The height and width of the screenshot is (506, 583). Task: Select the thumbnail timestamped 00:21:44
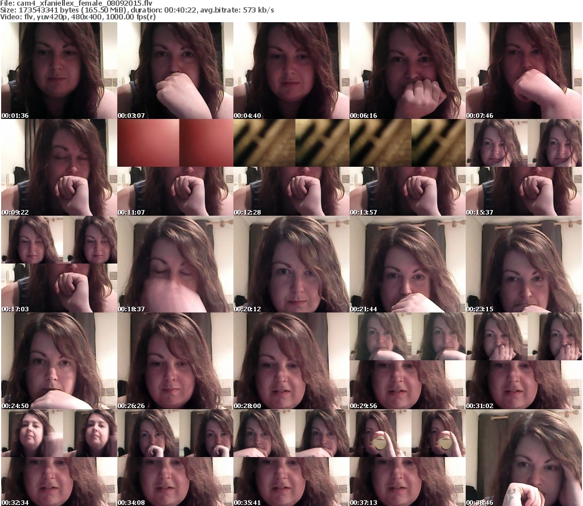point(408,264)
